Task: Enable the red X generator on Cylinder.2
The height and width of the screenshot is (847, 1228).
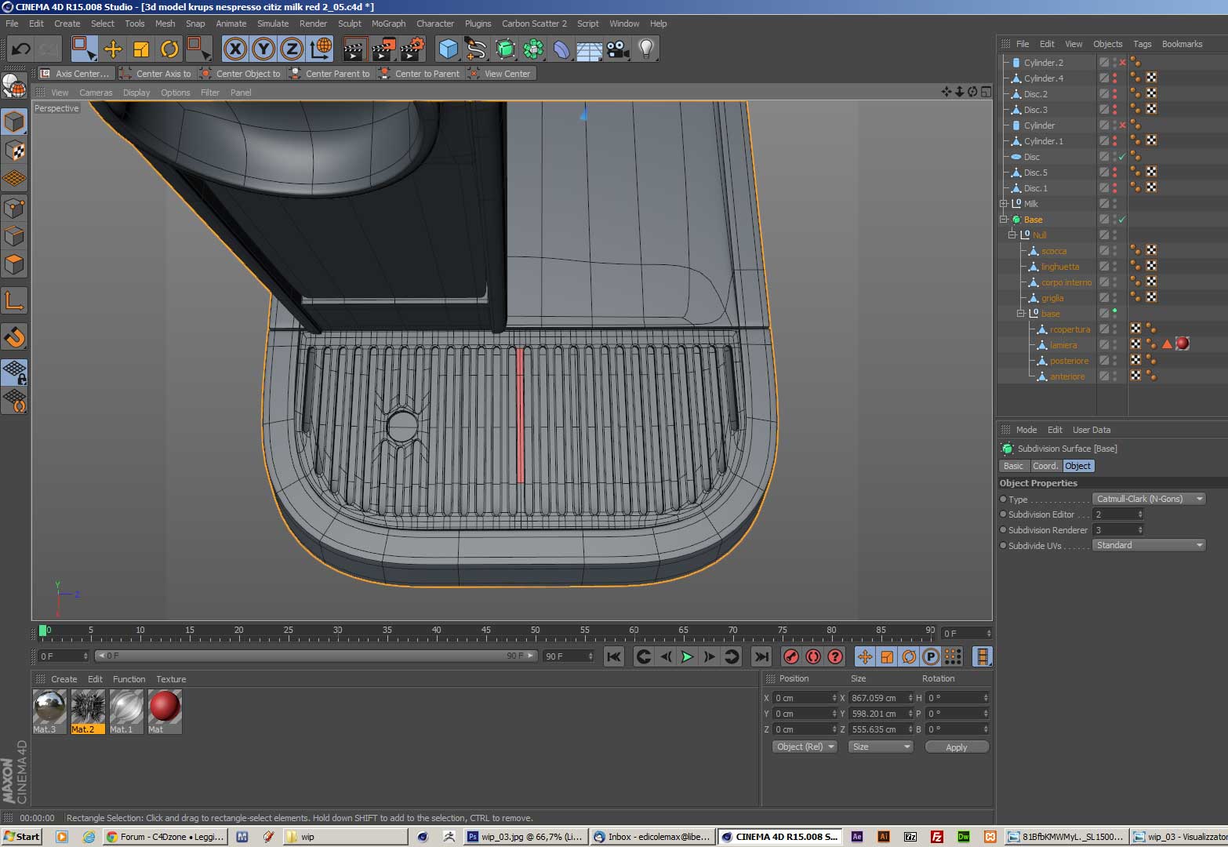Action: pyautogui.click(x=1122, y=63)
